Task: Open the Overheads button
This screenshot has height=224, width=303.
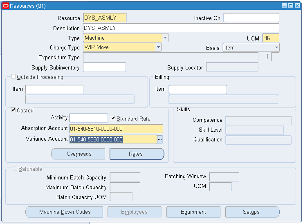Action: (78, 154)
